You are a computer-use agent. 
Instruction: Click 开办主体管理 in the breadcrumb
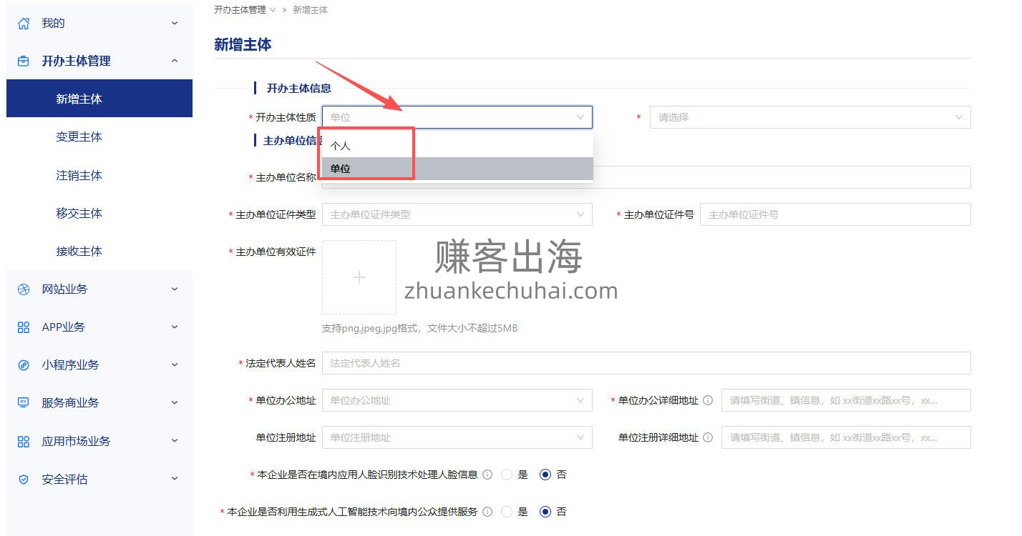coord(240,10)
